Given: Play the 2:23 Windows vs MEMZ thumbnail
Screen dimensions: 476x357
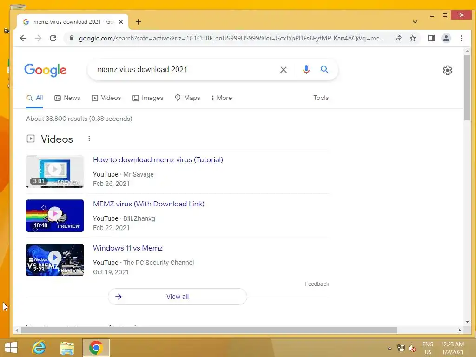Looking at the screenshot, I should pos(55,260).
